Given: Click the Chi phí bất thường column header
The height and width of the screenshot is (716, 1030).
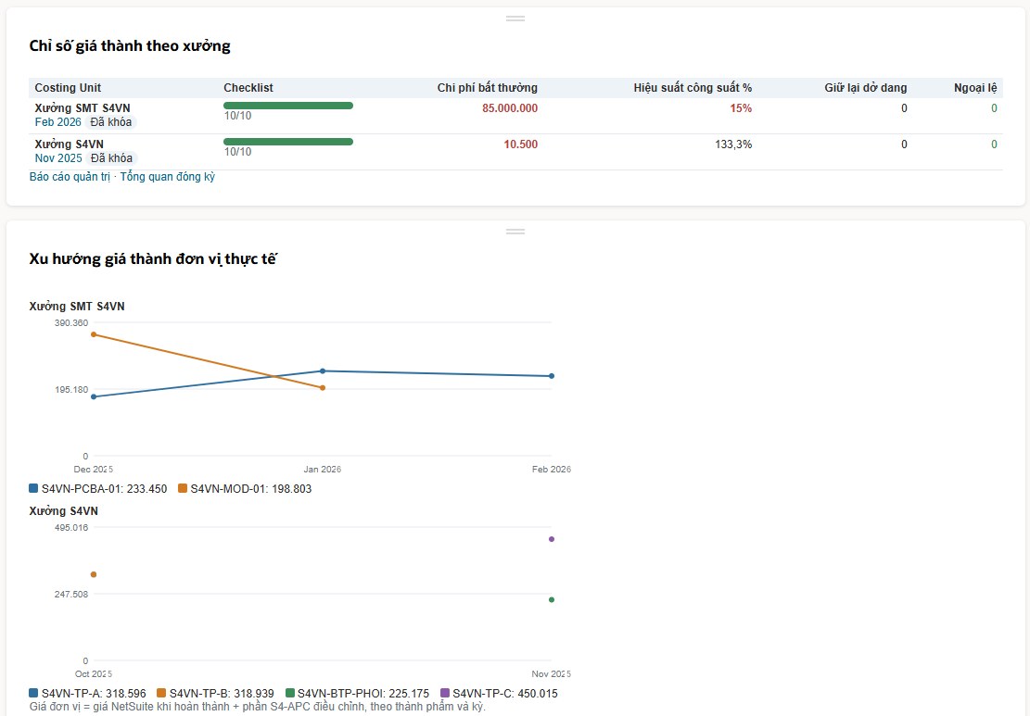Looking at the screenshot, I should point(488,88).
